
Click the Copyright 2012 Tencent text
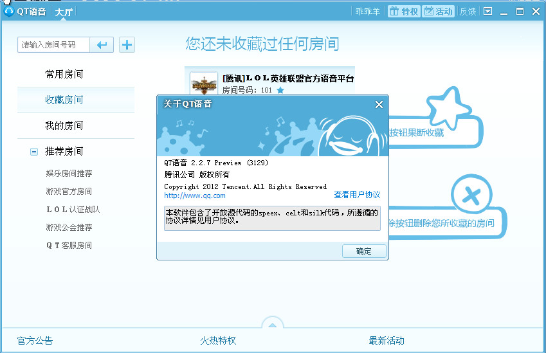(245, 186)
